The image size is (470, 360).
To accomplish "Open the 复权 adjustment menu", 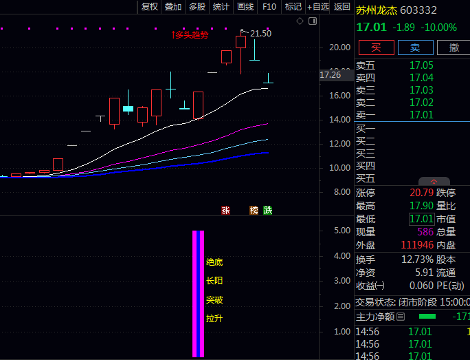I will click(x=149, y=7).
